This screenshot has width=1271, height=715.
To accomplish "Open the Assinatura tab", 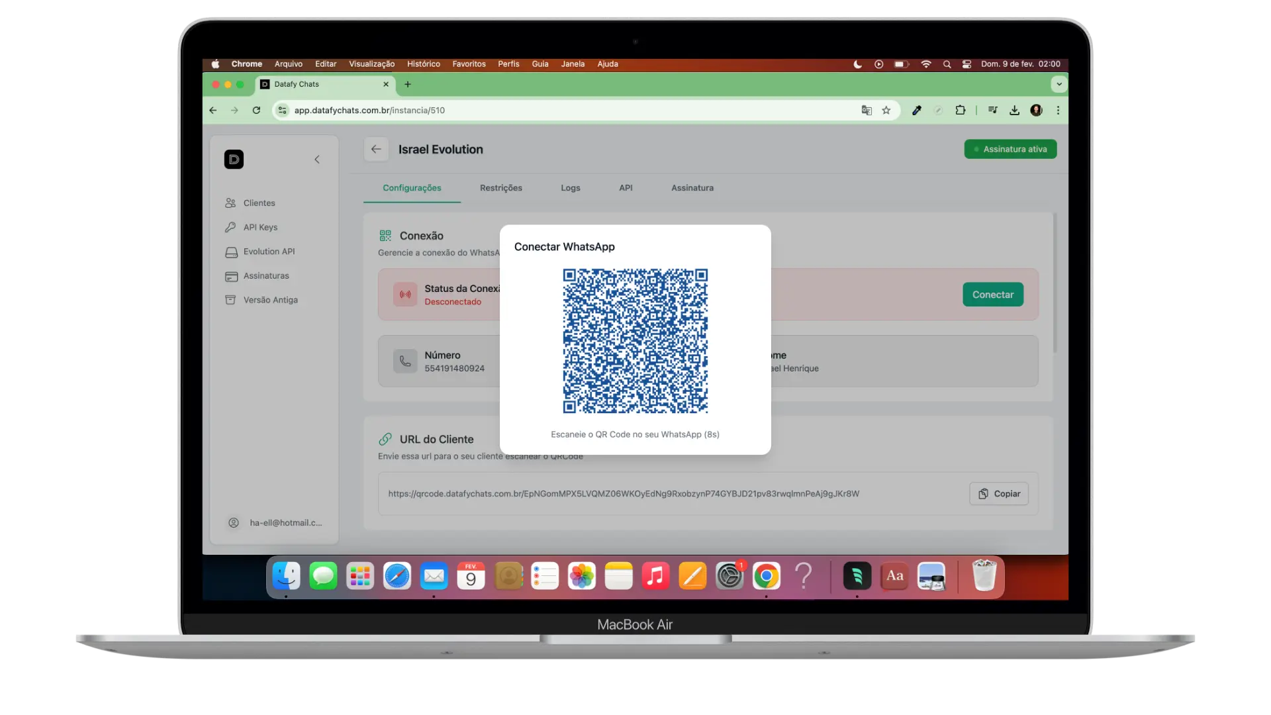I will point(692,188).
